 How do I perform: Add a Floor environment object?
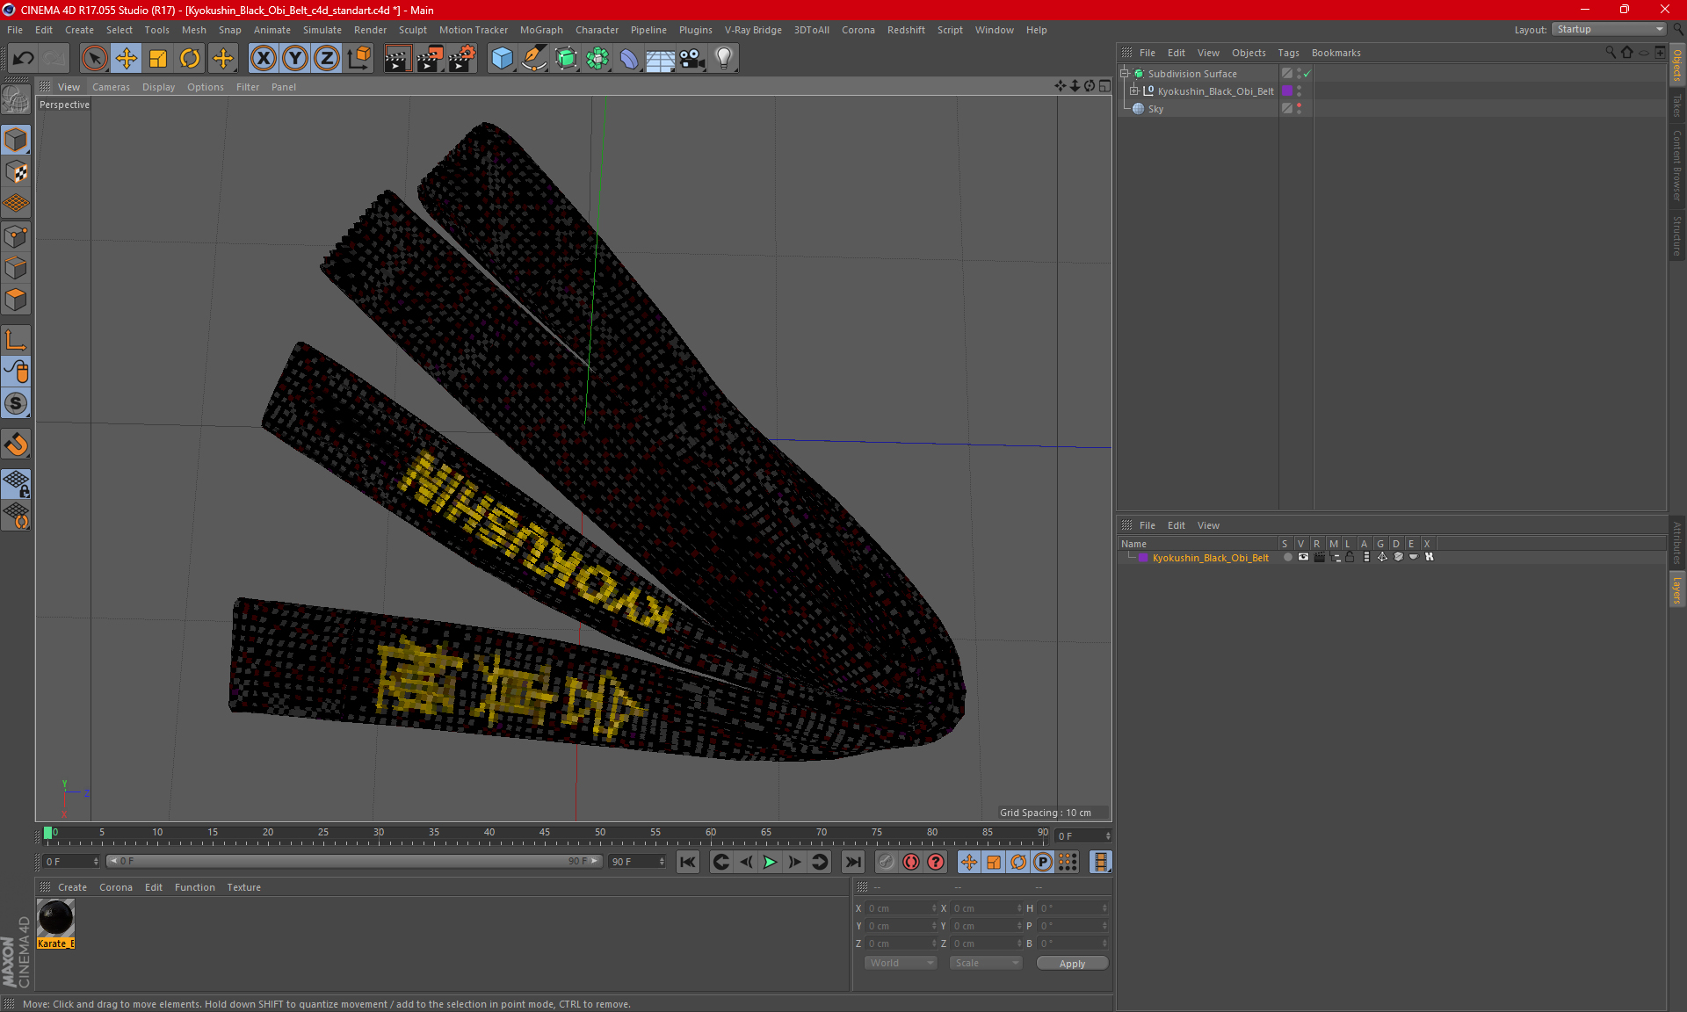click(x=660, y=59)
